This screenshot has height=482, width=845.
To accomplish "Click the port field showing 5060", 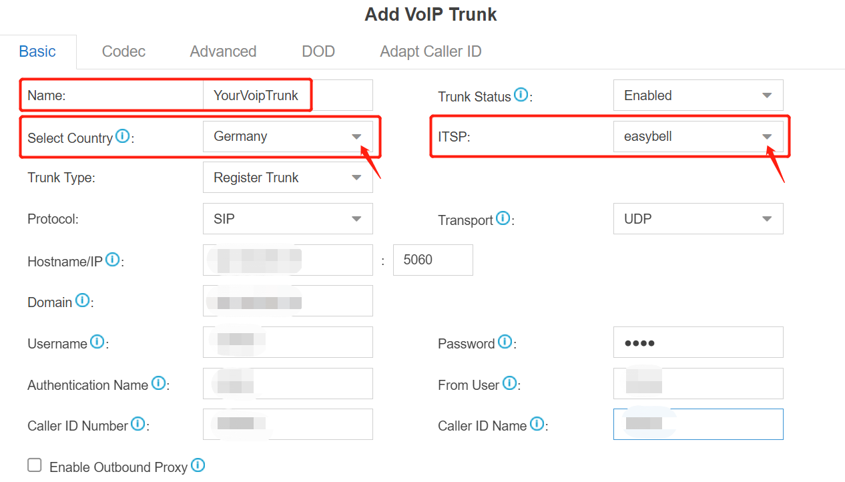I will tap(433, 260).
